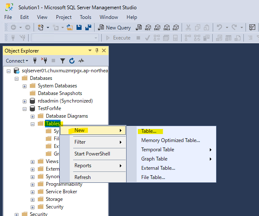Click the Activity Monitor pulse icon
The height and width of the screenshot is (216, 259).
[81, 61]
